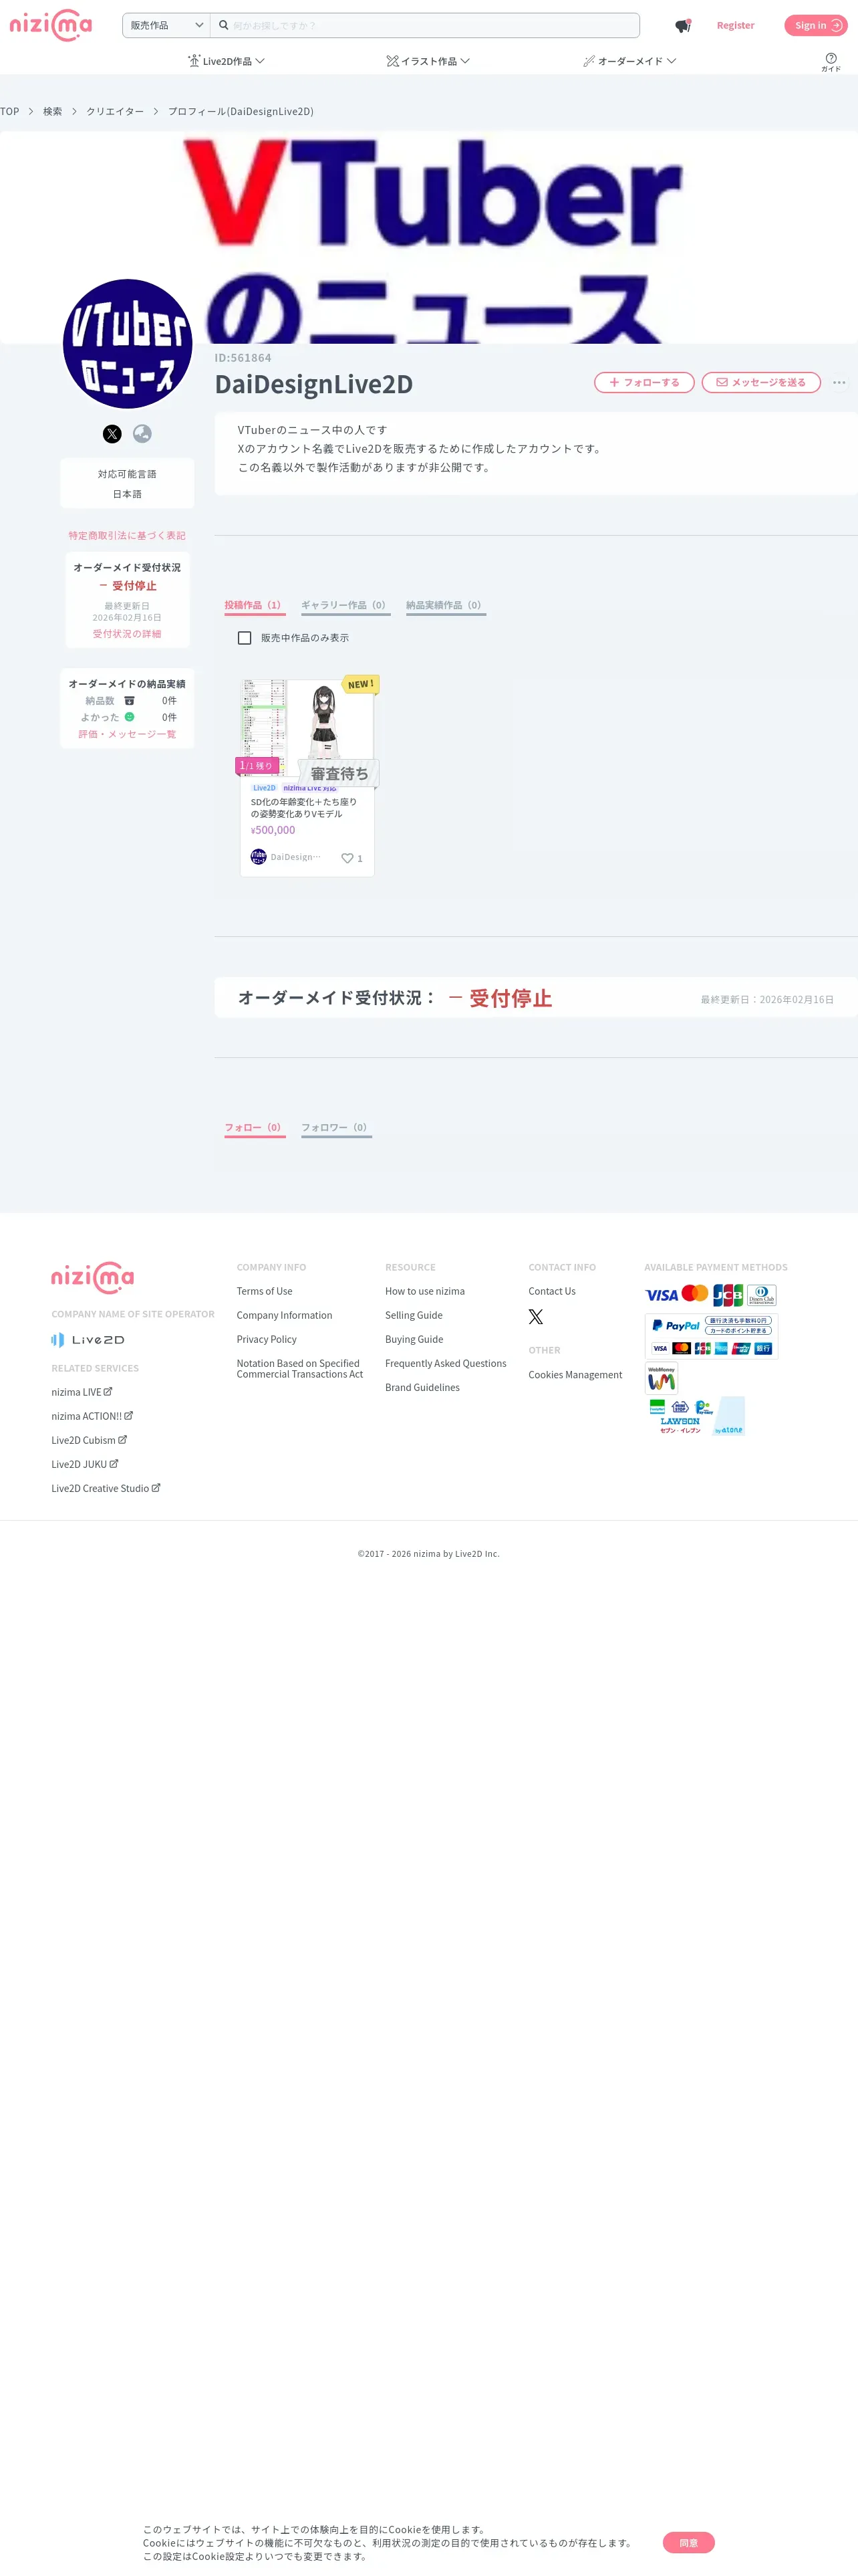This screenshot has height=2576, width=858.
Task: Open the creator's website globe icon
Action: [x=143, y=434]
